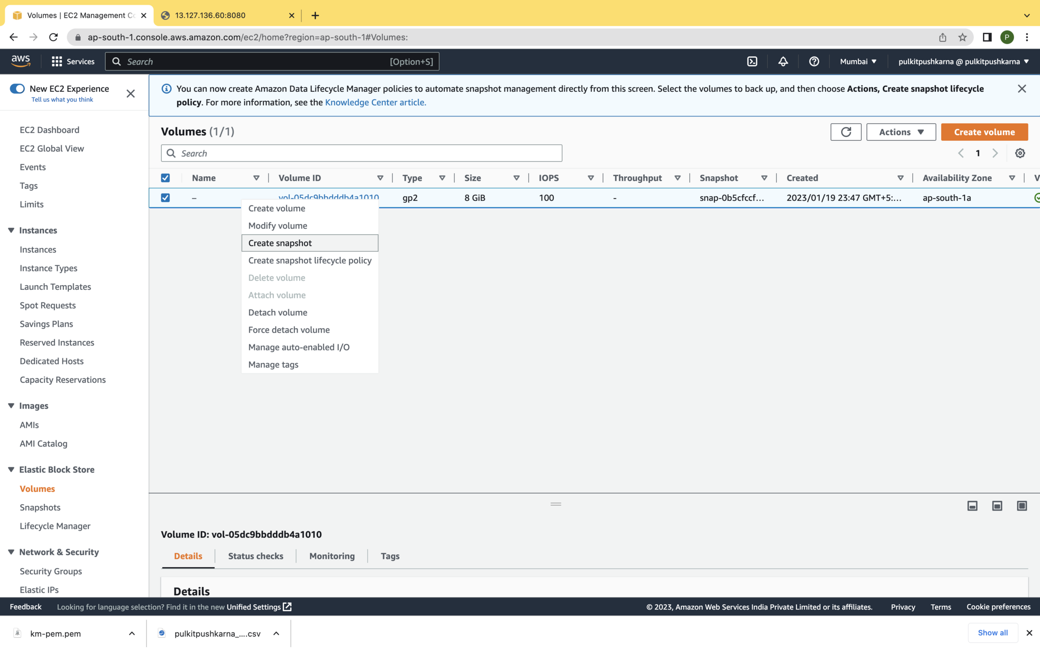This screenshot has width=1040, height=649.
Task: Toggle New EC2 Experience switch
Action: (17, 88)
